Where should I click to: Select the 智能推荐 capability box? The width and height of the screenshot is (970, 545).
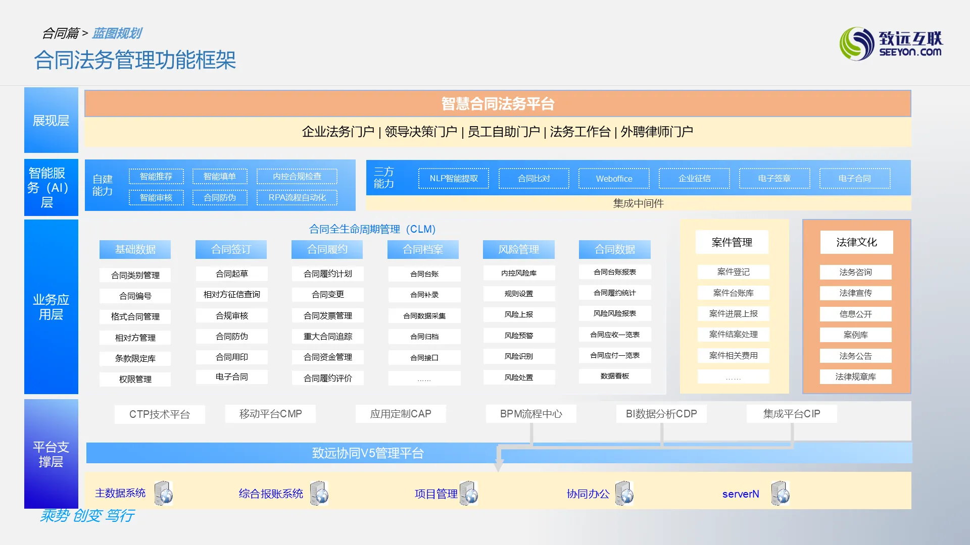pos(156,176)
